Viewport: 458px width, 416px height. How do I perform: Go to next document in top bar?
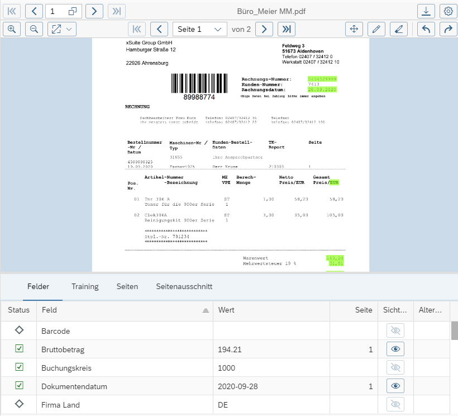pos(94,11)
